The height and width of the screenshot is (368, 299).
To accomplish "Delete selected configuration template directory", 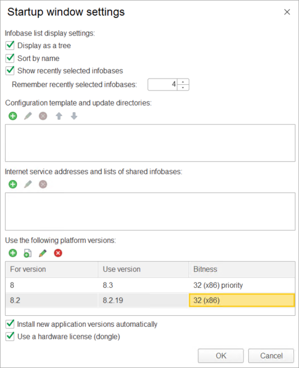I will tap(43, 116).
